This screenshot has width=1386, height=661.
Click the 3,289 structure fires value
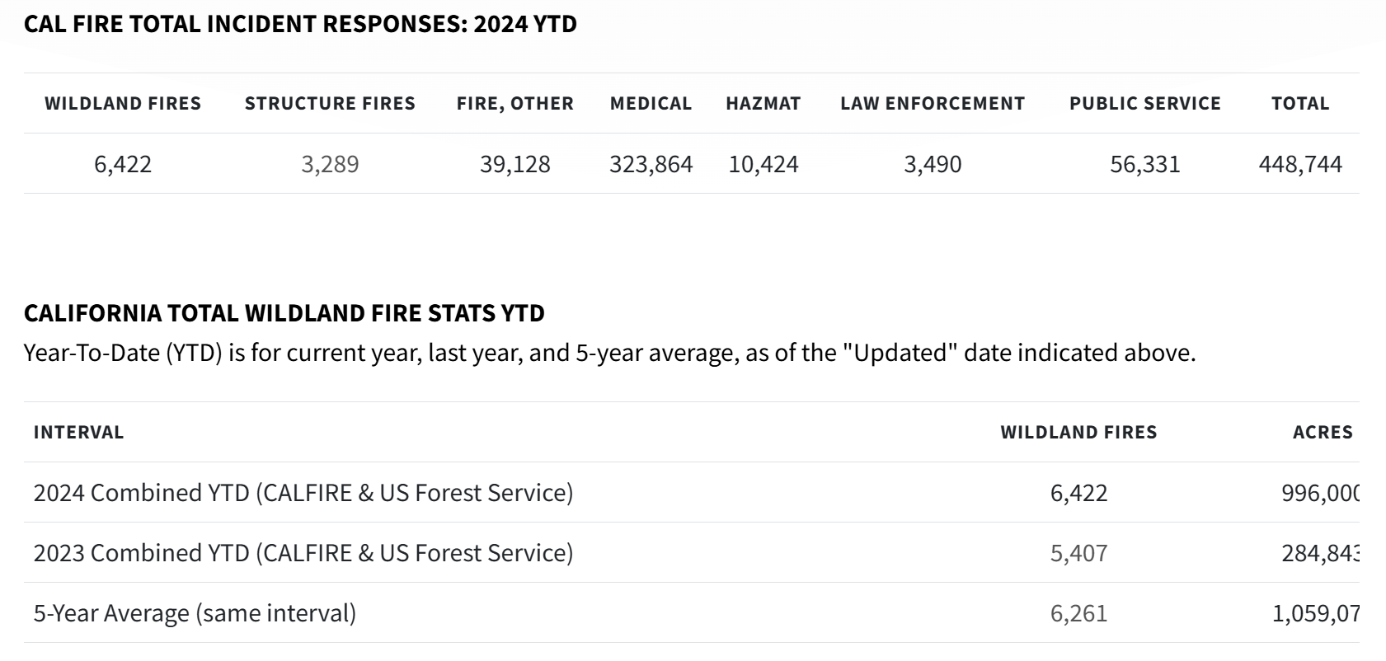tap(330, 164)
